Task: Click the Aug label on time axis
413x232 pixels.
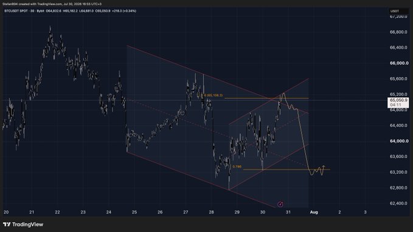Action: point(314,212)
